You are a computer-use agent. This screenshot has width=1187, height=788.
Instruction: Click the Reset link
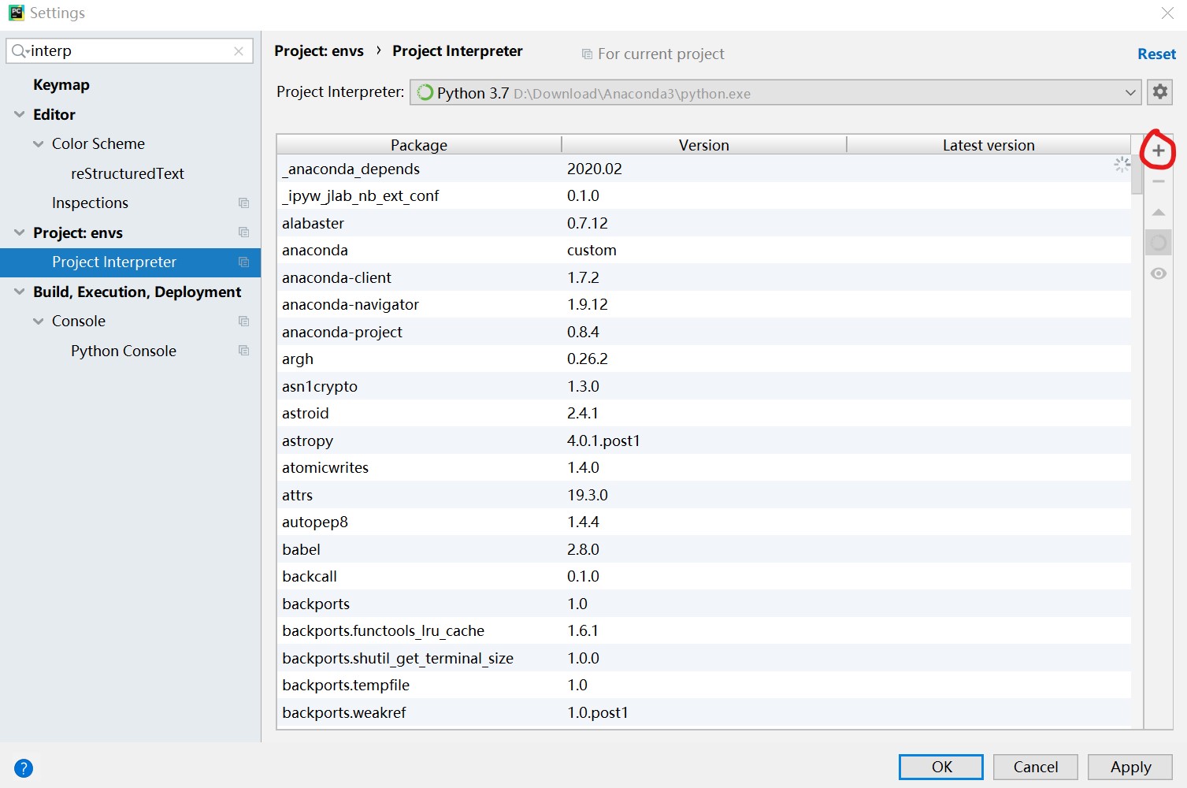tap(1155, 54)
